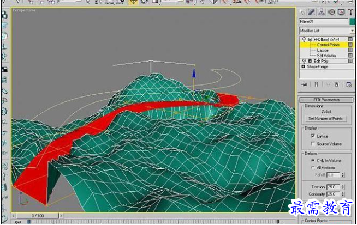Click the blue Z-axis gizmo arrow

click(x=194, y=74)
